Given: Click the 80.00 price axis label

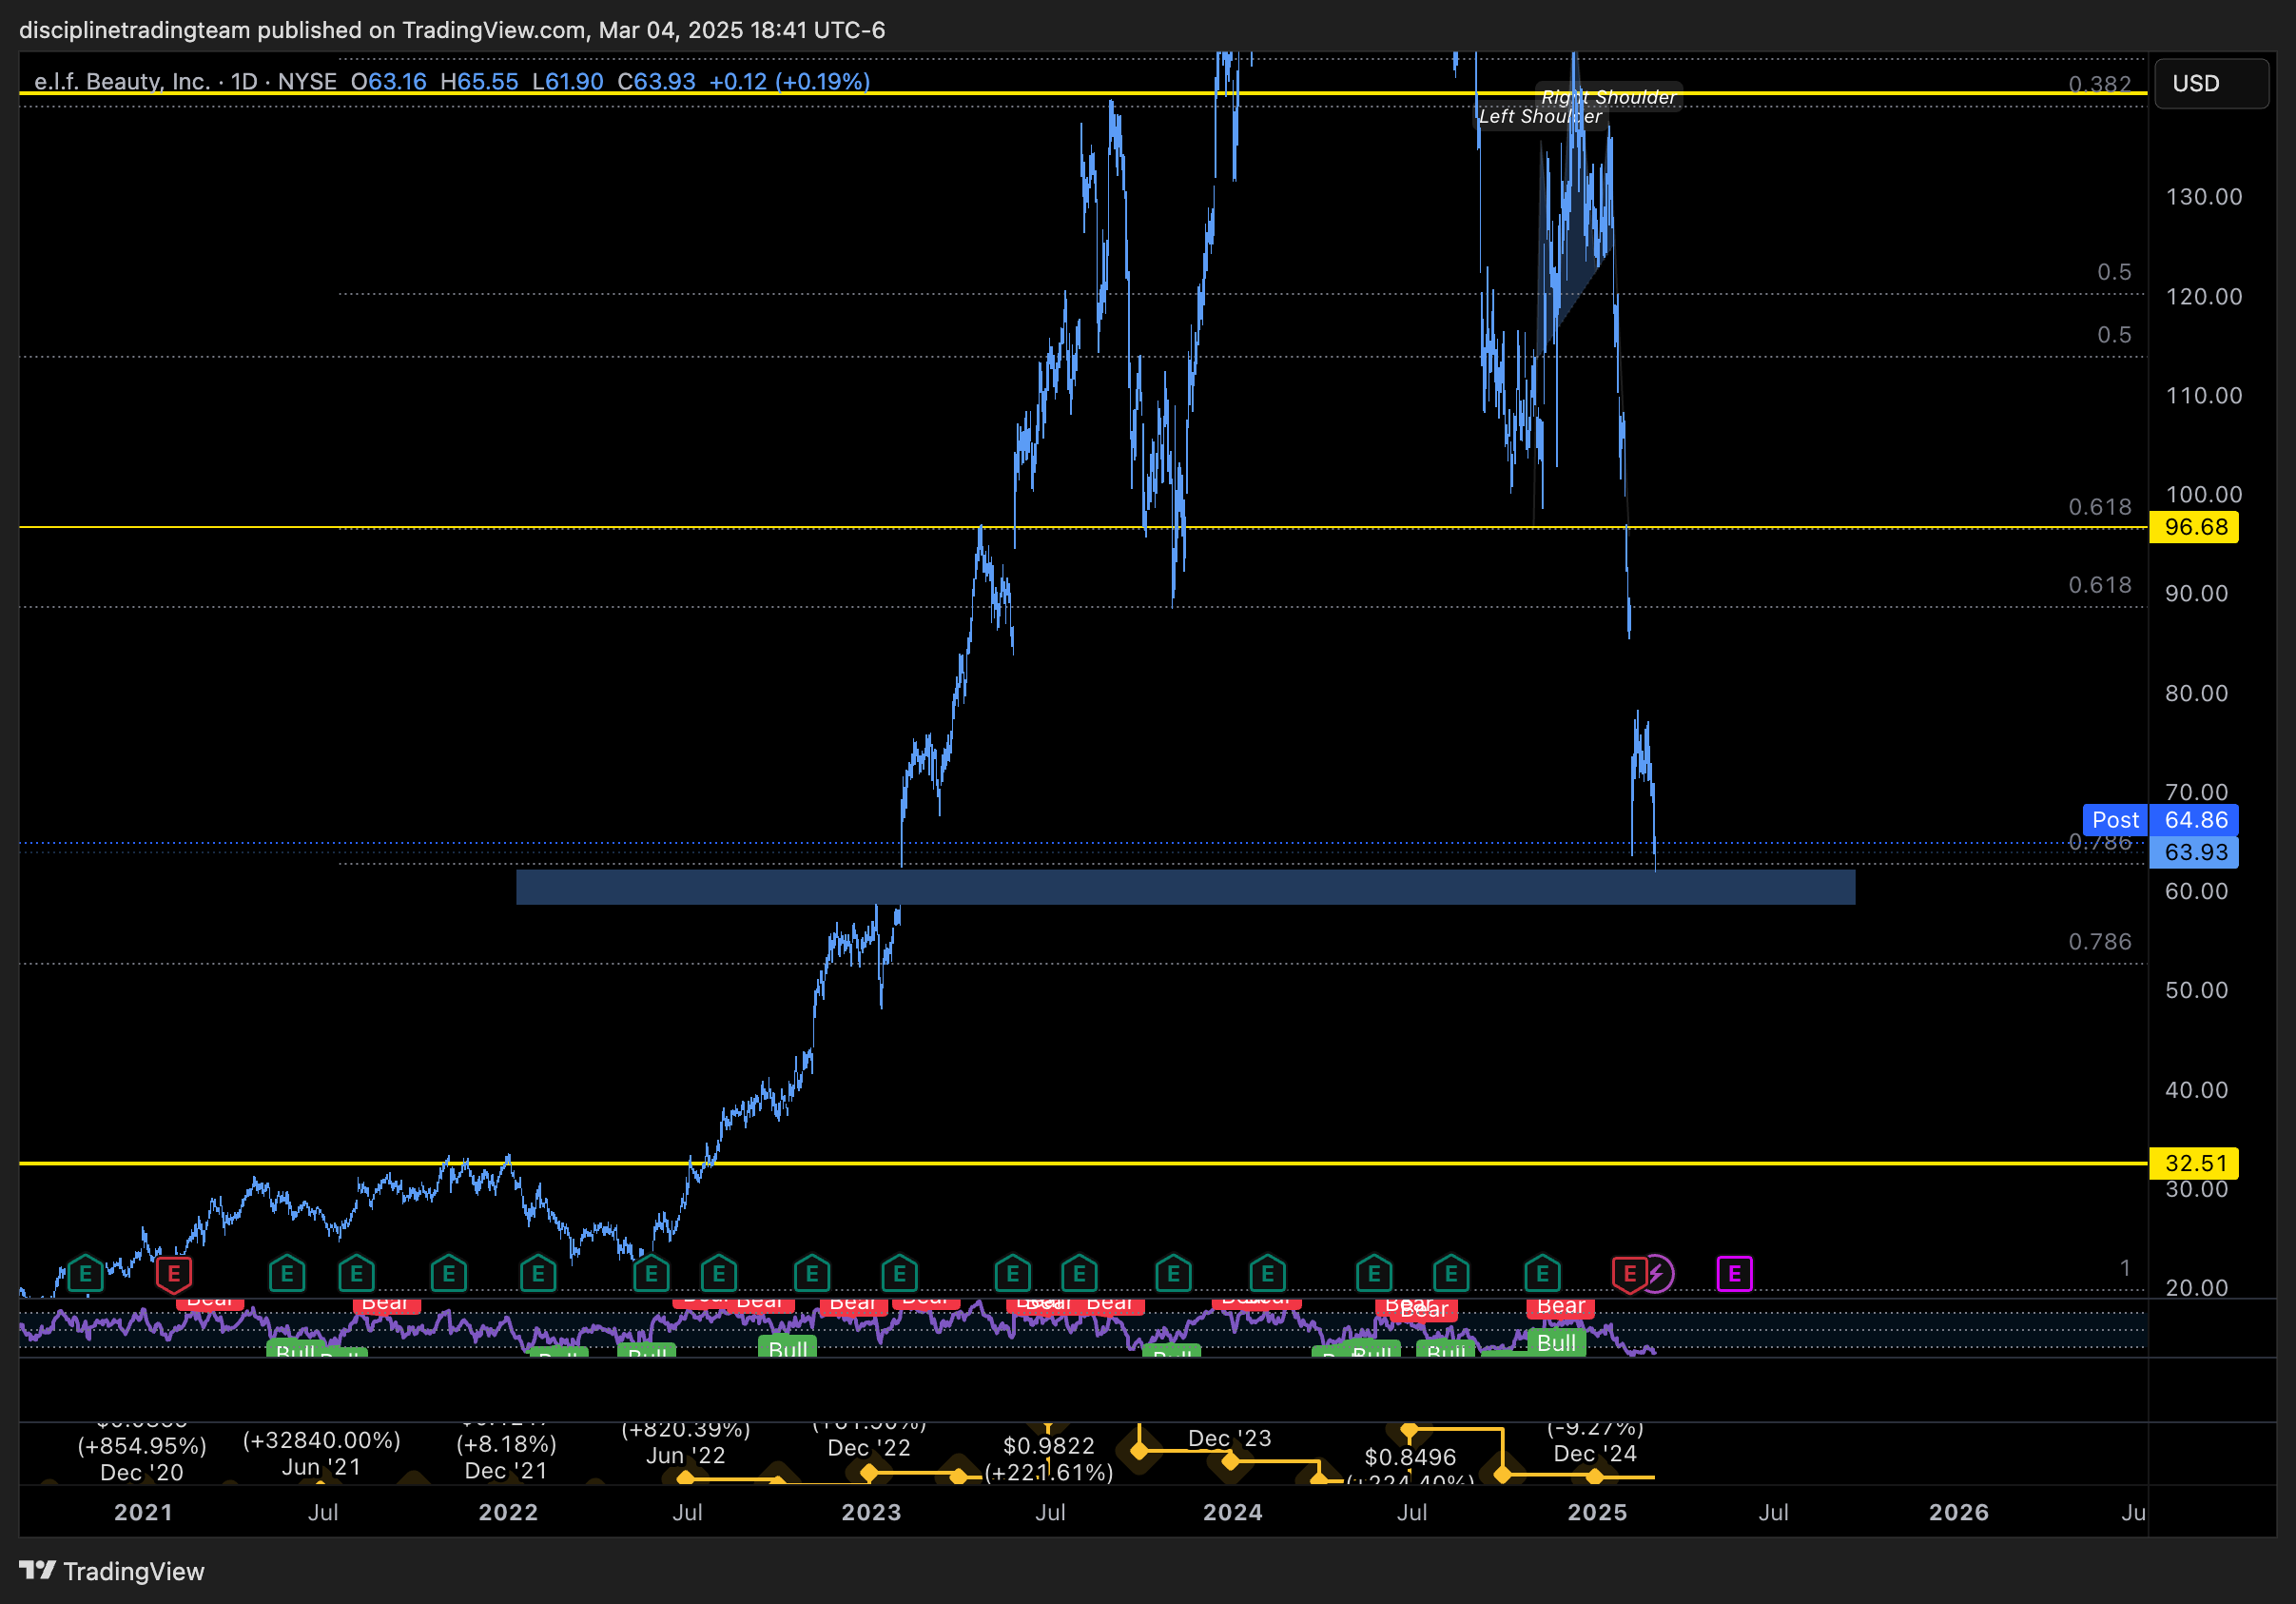Looking at the screenshot, I should [2196, 693].
